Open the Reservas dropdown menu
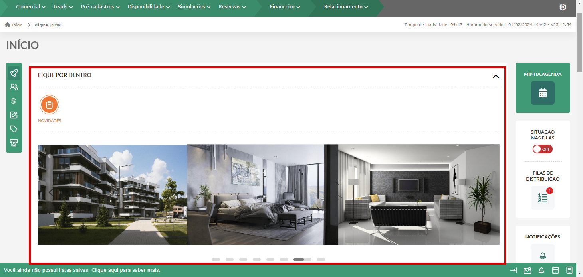 click(232, 7)
